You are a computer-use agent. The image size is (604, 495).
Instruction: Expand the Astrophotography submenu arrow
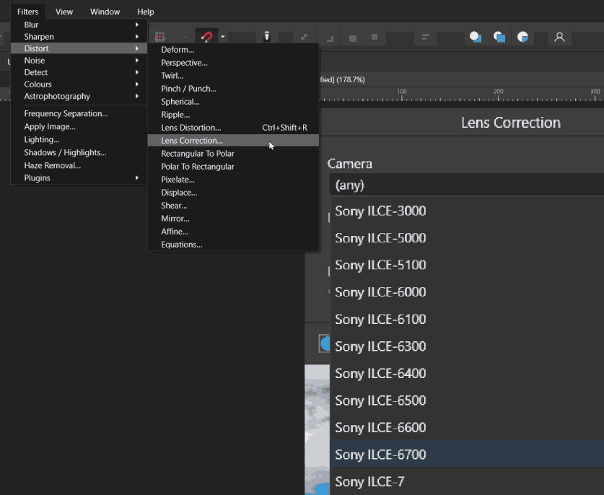(136, 96)
